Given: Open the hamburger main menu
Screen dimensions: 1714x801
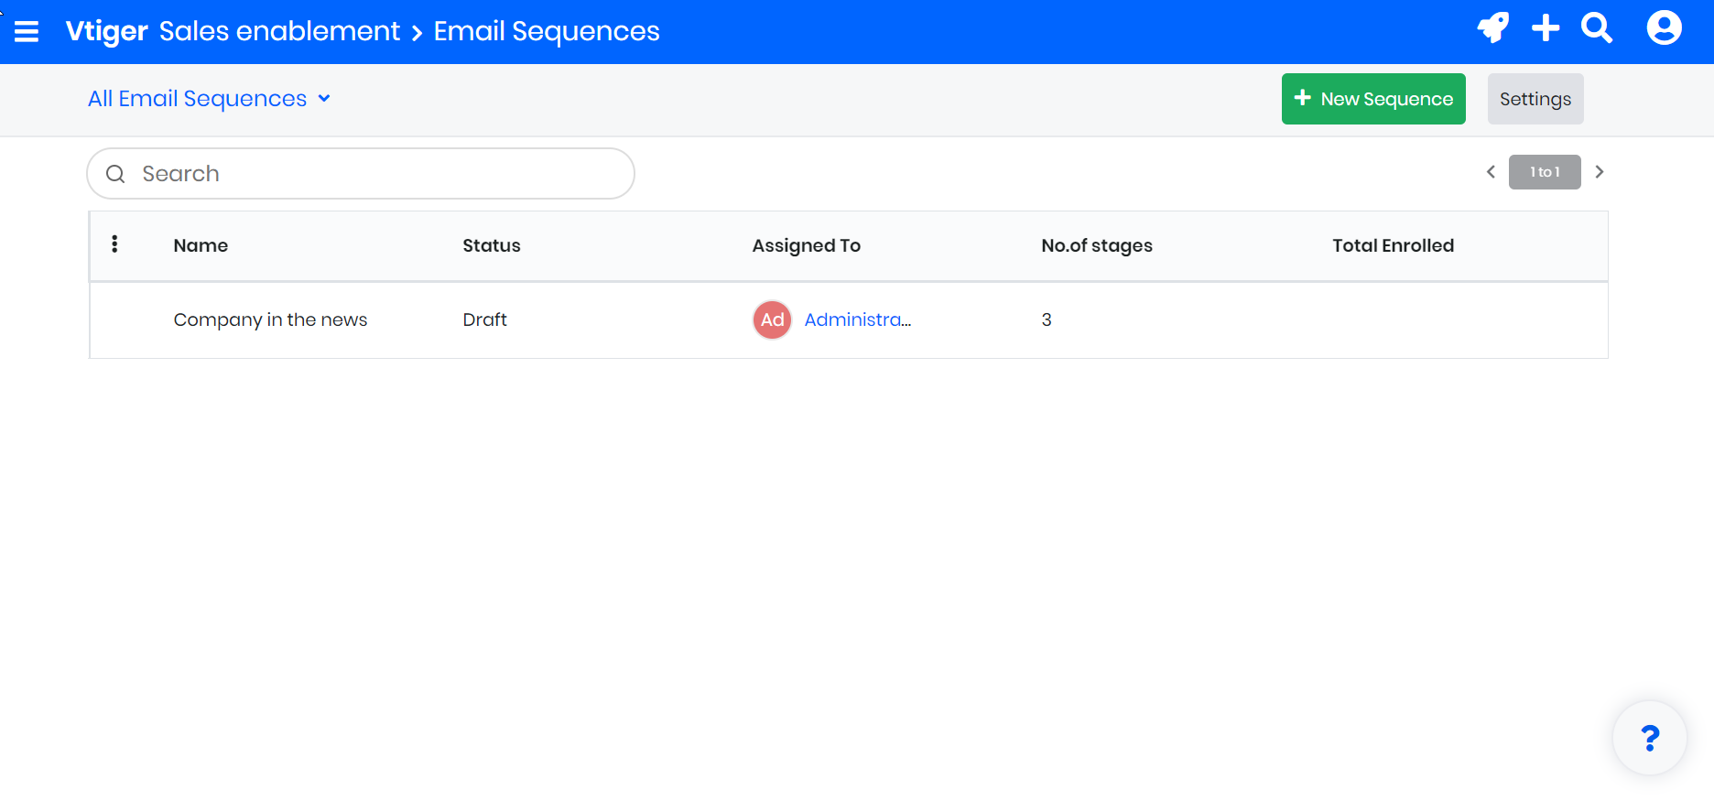Looking at the screenshot, I should coord(27,32).
